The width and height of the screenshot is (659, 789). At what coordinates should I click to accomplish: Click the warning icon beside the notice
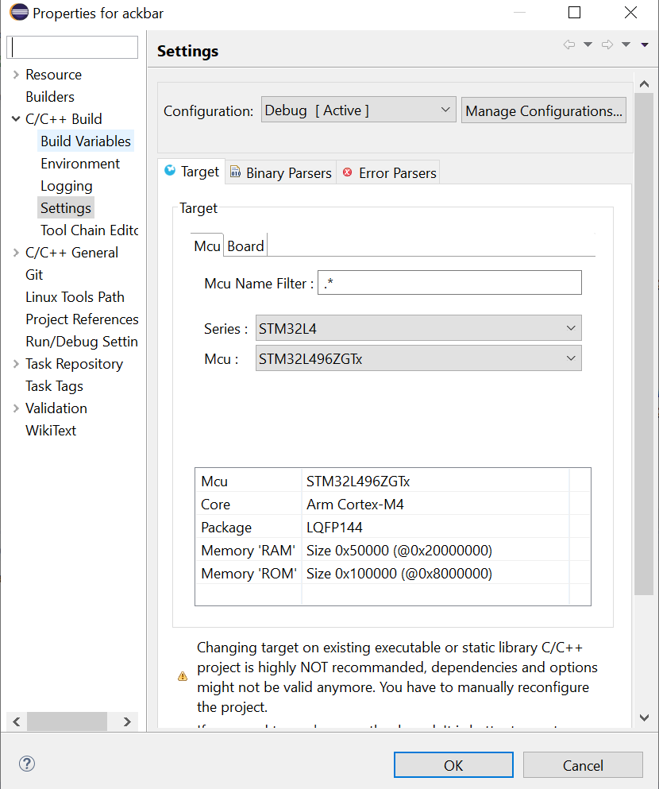[183, 677]
